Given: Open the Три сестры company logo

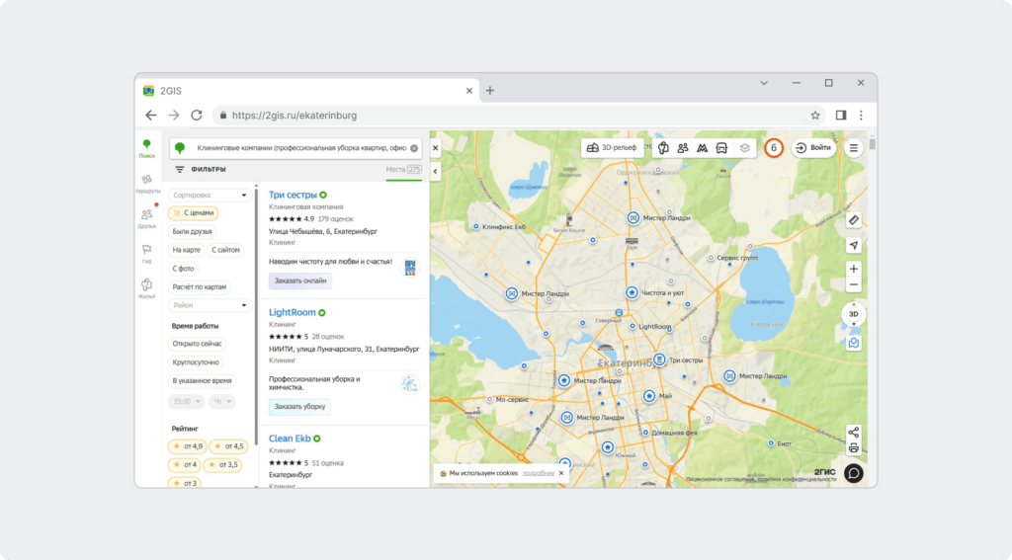Looking at the screenshot, I should point(410,267).
